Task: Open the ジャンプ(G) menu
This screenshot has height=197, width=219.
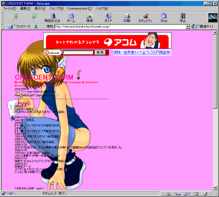Action: (x=56, y=8)
